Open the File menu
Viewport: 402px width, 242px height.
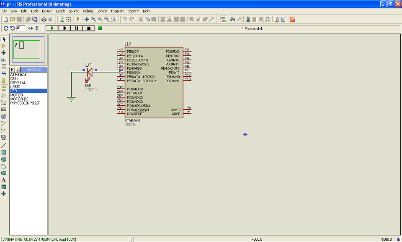(x=4, y=11)
